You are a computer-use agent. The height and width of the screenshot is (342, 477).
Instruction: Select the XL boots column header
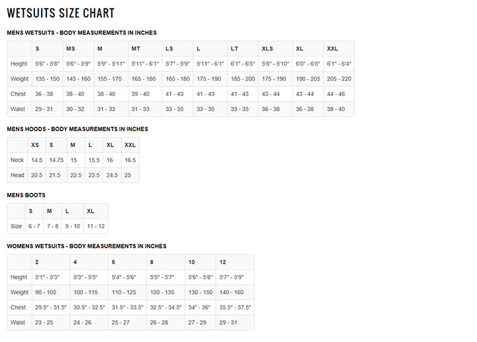(90, 211)
